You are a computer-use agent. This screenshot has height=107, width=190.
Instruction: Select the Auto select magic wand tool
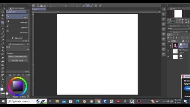(3, 29)
